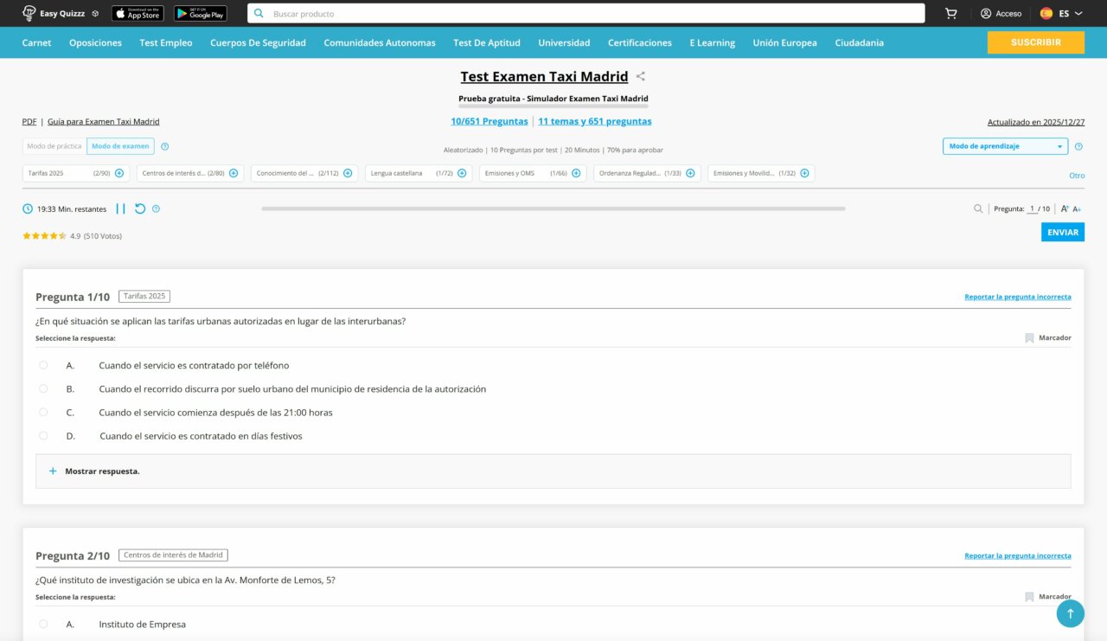The width and height of the screenshot is (1107, 641).
Task: Choose option B urban land answer
Action: (x=43, y=389)
